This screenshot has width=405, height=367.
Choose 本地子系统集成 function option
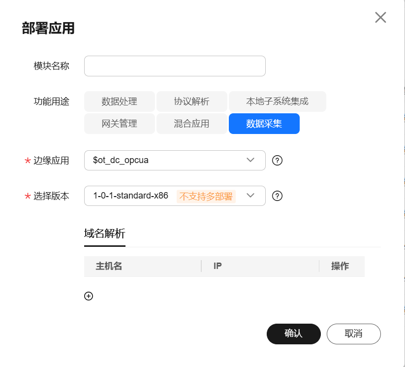click(278, 101)
